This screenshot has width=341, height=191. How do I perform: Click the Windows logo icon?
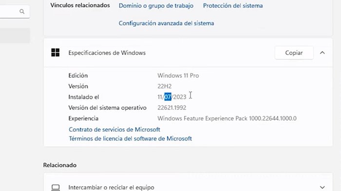(x=55, y=52)
